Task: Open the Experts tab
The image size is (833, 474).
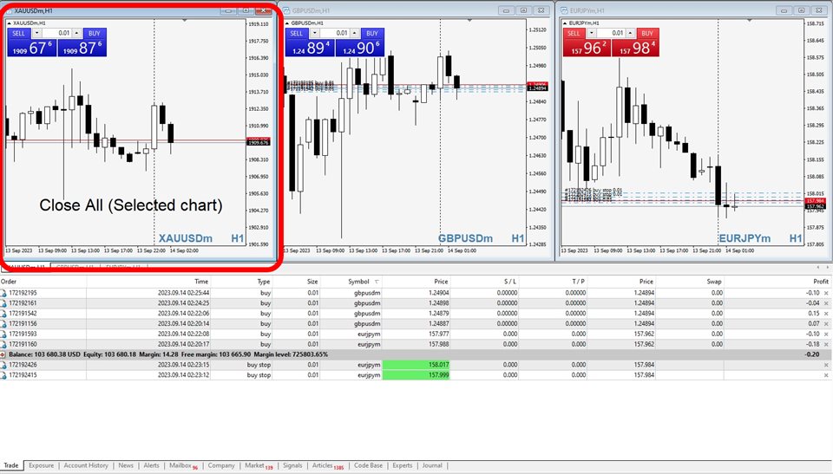Action: point(402,465)
